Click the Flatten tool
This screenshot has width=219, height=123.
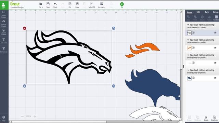(209, 18)
